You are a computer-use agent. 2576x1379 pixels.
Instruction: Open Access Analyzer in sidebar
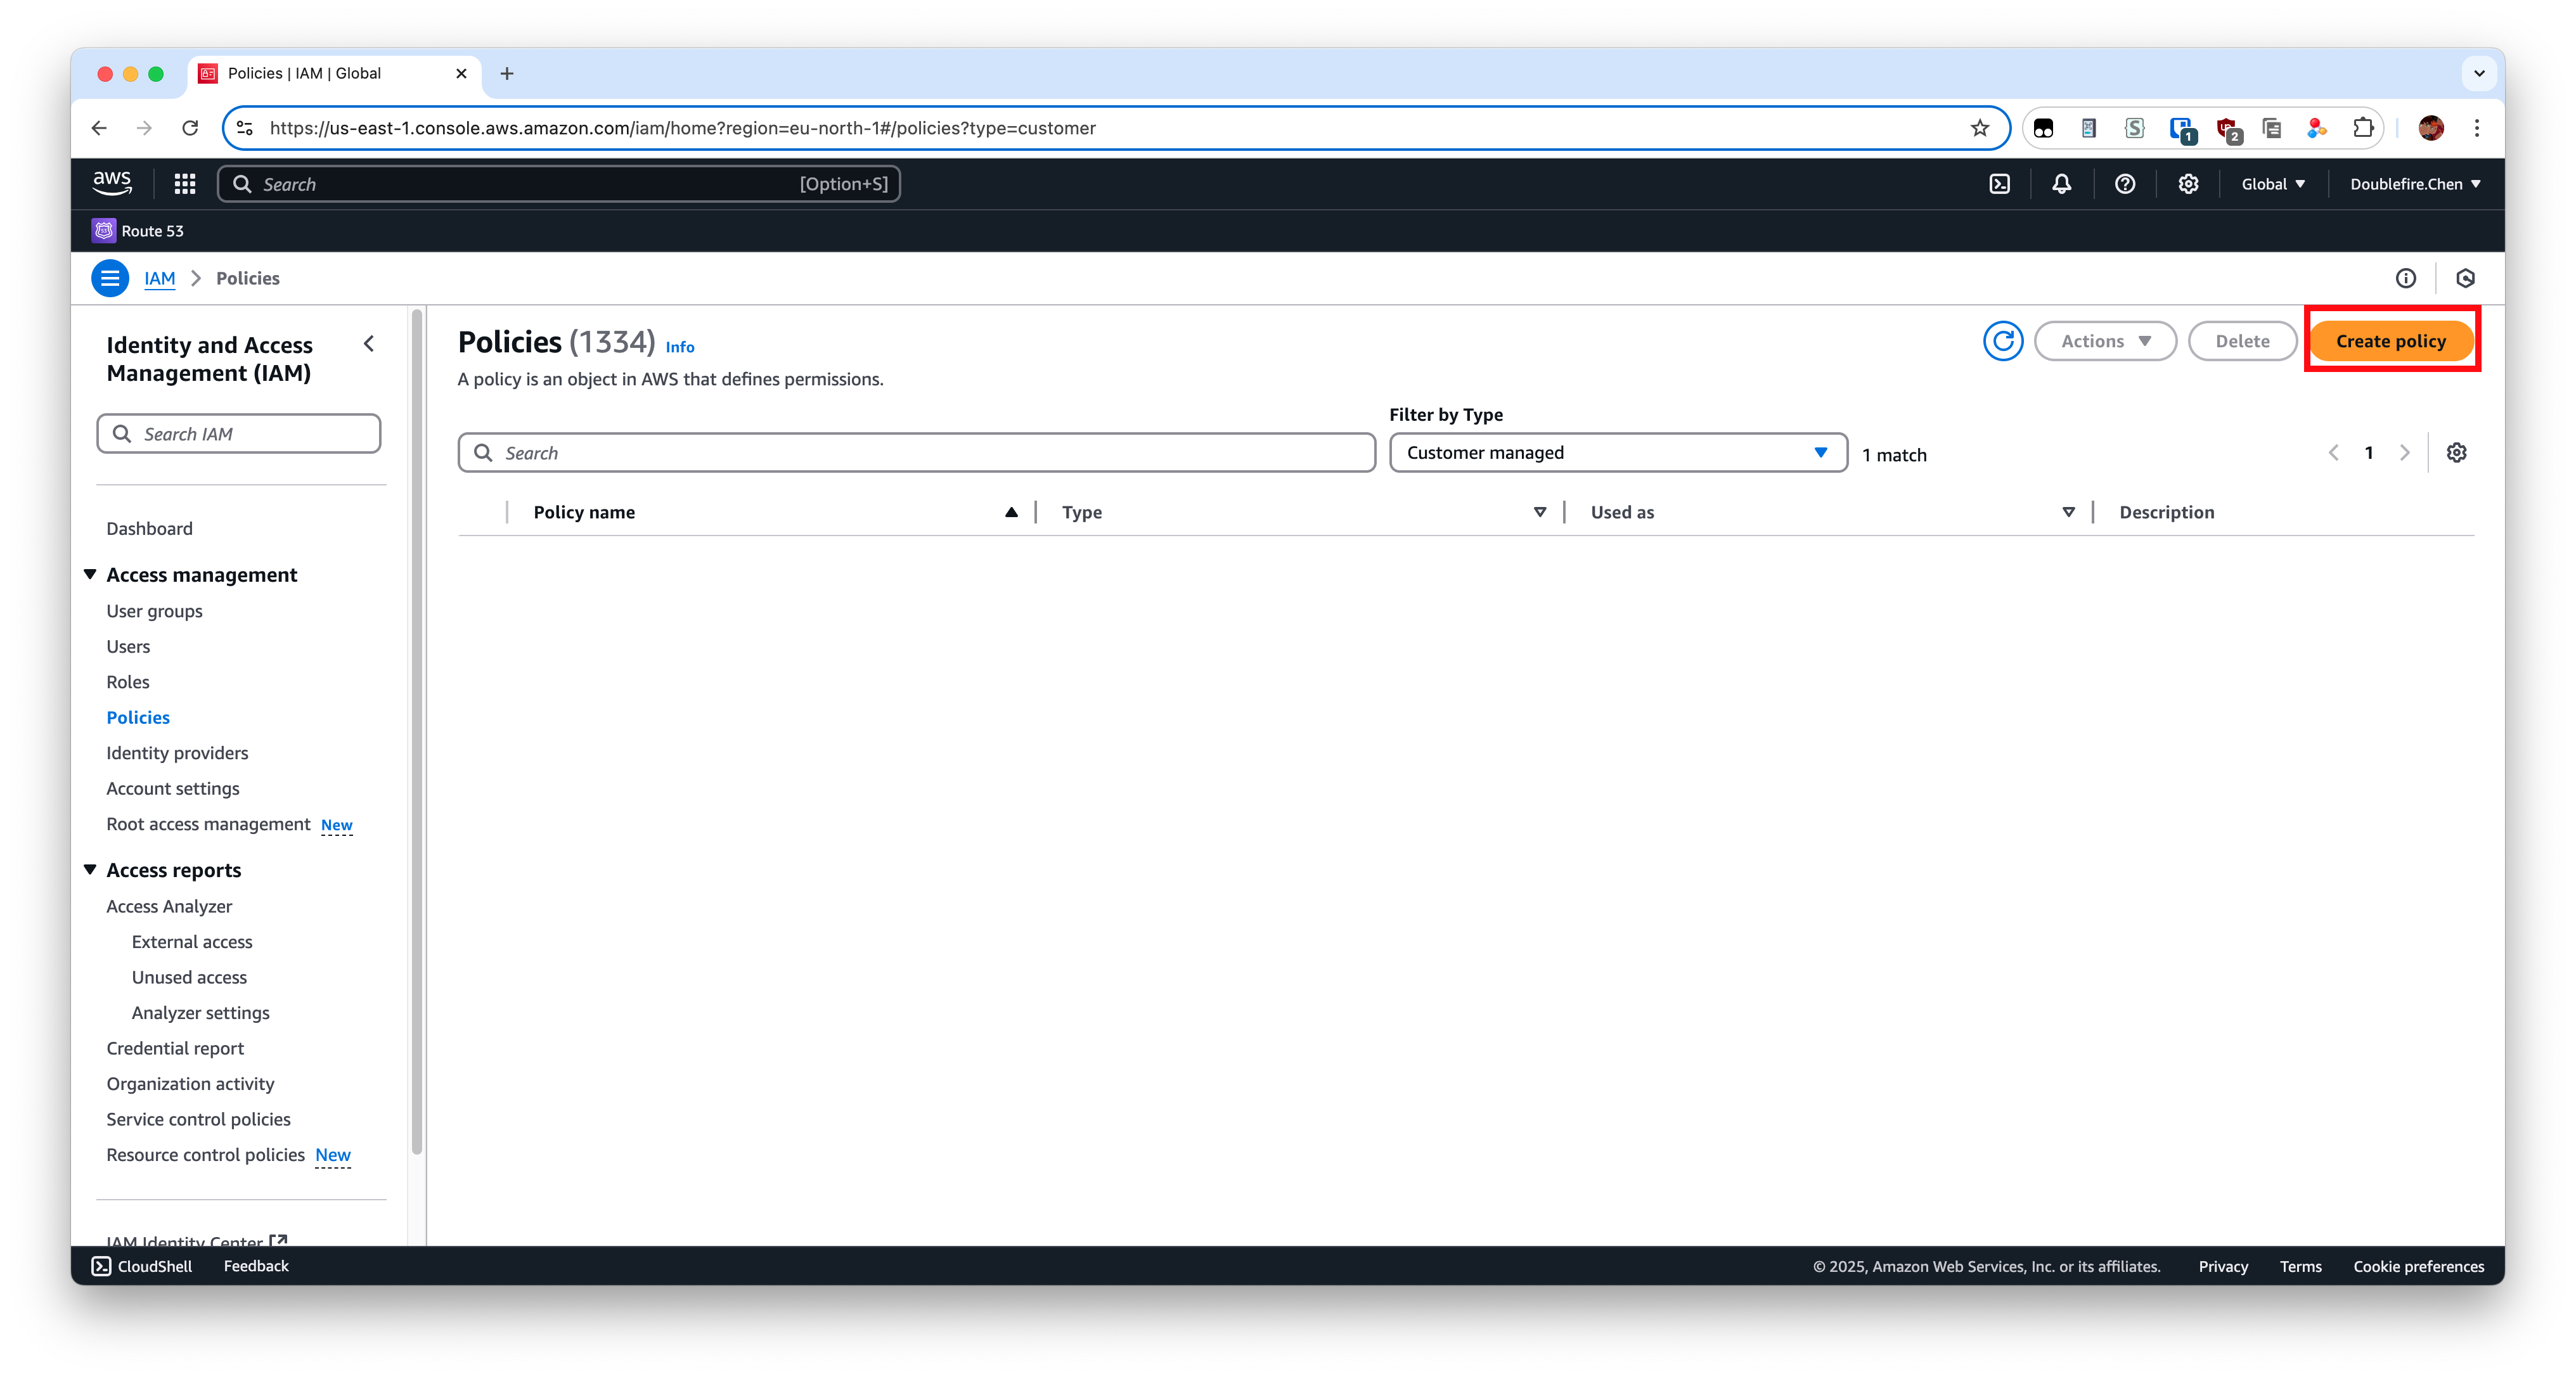click(169, 906)
